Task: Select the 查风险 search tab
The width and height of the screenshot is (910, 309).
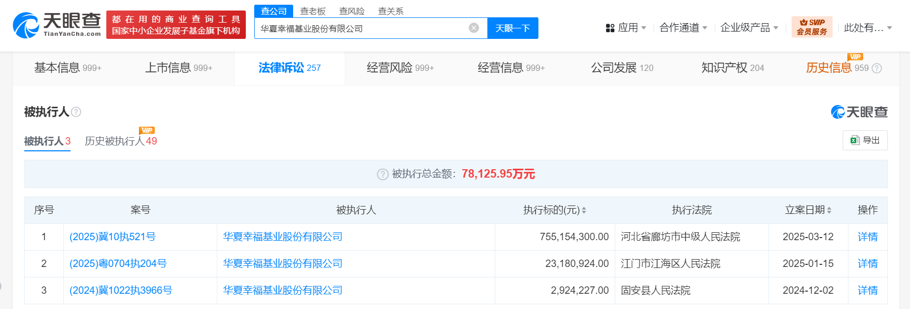Action: [352, 11]
